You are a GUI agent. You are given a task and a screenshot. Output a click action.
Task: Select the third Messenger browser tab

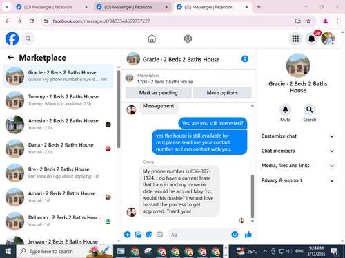point(213,7)
